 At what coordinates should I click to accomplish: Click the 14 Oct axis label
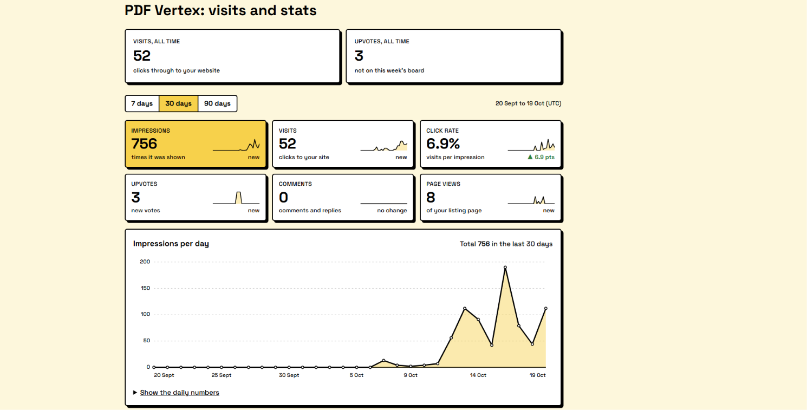(x=478, y=375)
